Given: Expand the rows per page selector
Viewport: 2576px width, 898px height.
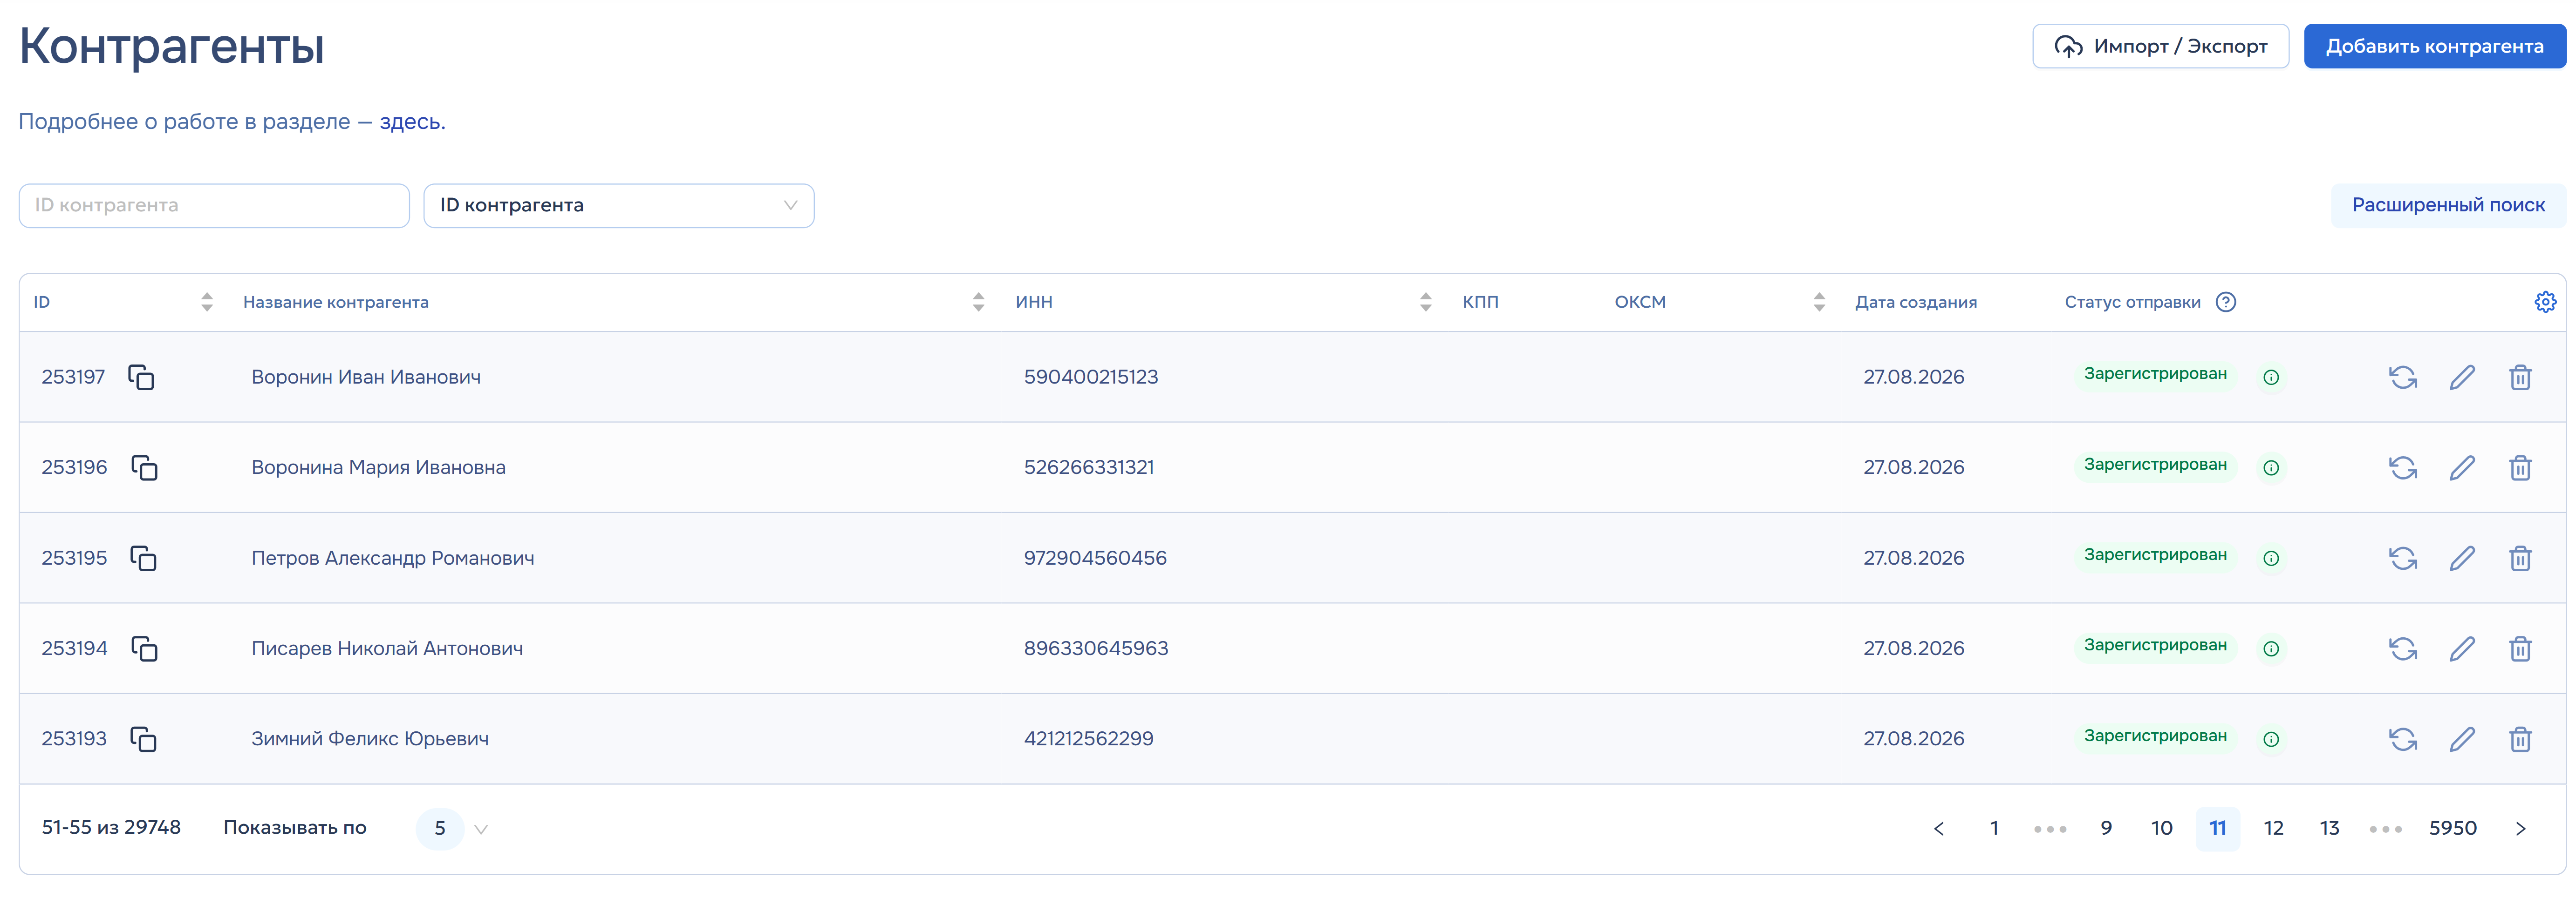Looking at the screenshot, I should coord(453,828).
